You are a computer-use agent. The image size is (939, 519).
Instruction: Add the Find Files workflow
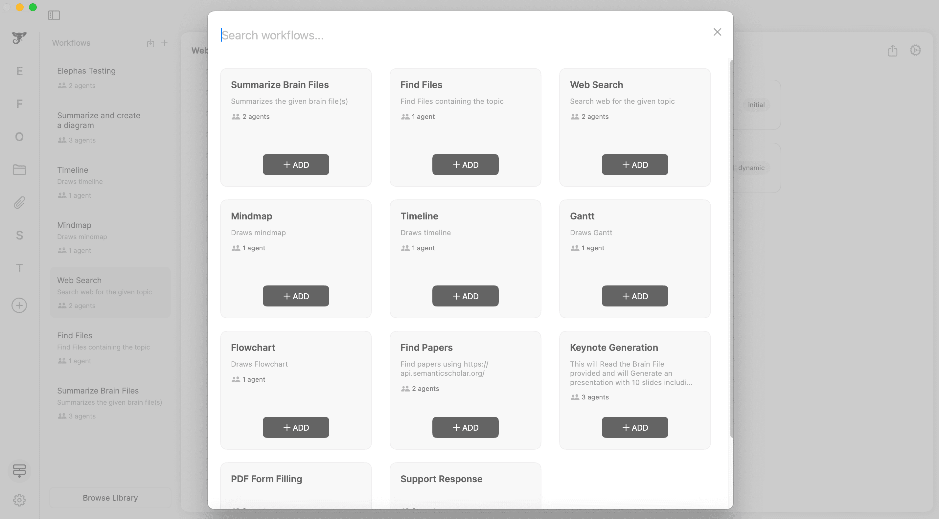(x=465, y=164)
